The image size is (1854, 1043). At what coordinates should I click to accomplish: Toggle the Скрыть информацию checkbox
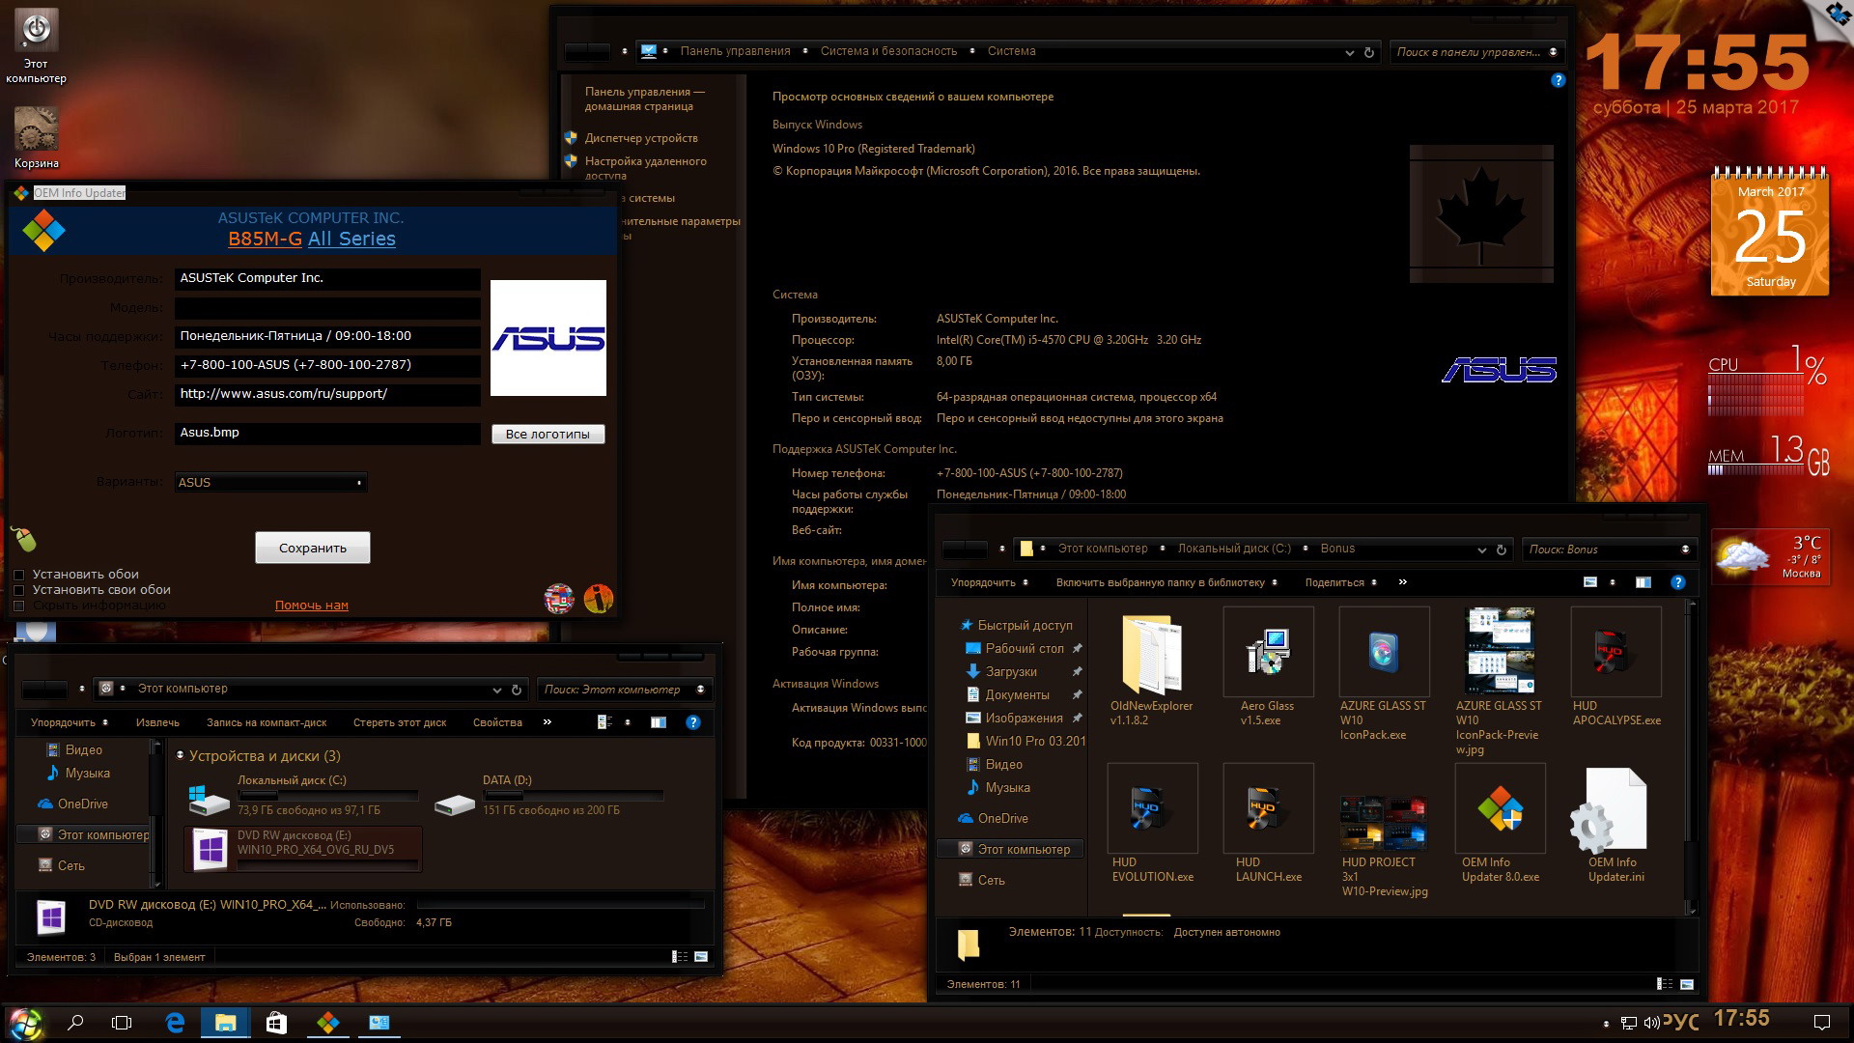tap(18, 606)
